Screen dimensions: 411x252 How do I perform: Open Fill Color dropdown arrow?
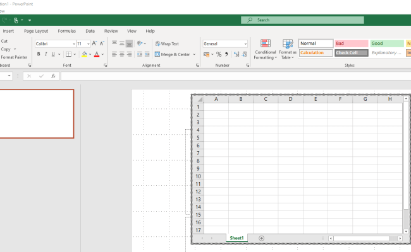click(90, 54)
